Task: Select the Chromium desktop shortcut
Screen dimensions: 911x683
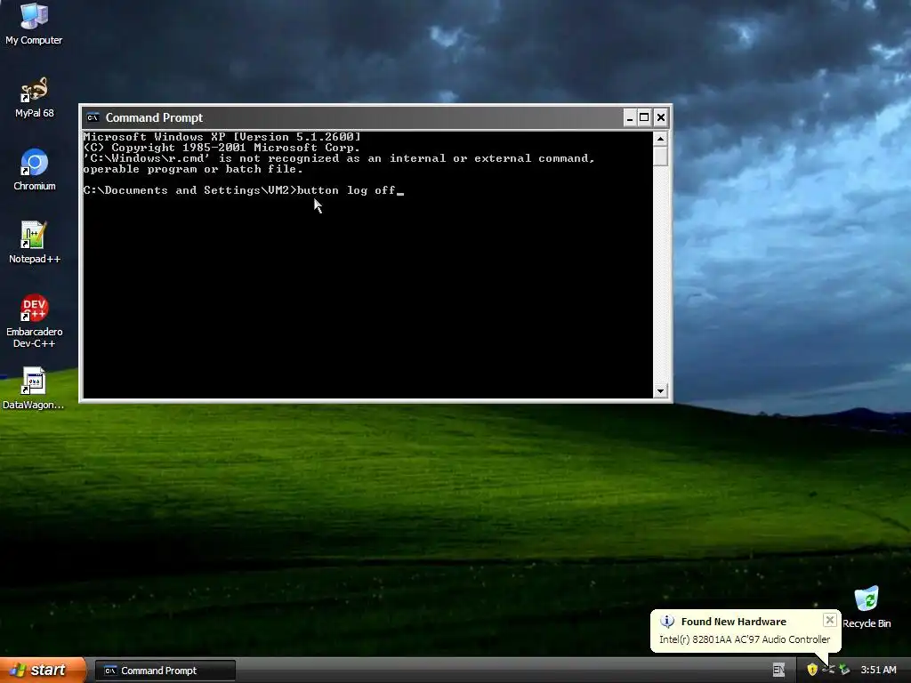Action: [35, 170]
